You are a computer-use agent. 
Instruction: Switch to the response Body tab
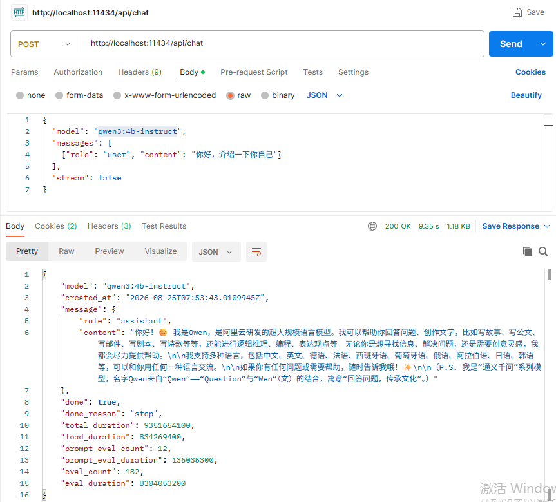(15, 226)
